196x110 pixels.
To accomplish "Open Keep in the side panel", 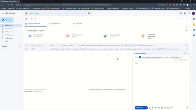I will coord(194,24).
